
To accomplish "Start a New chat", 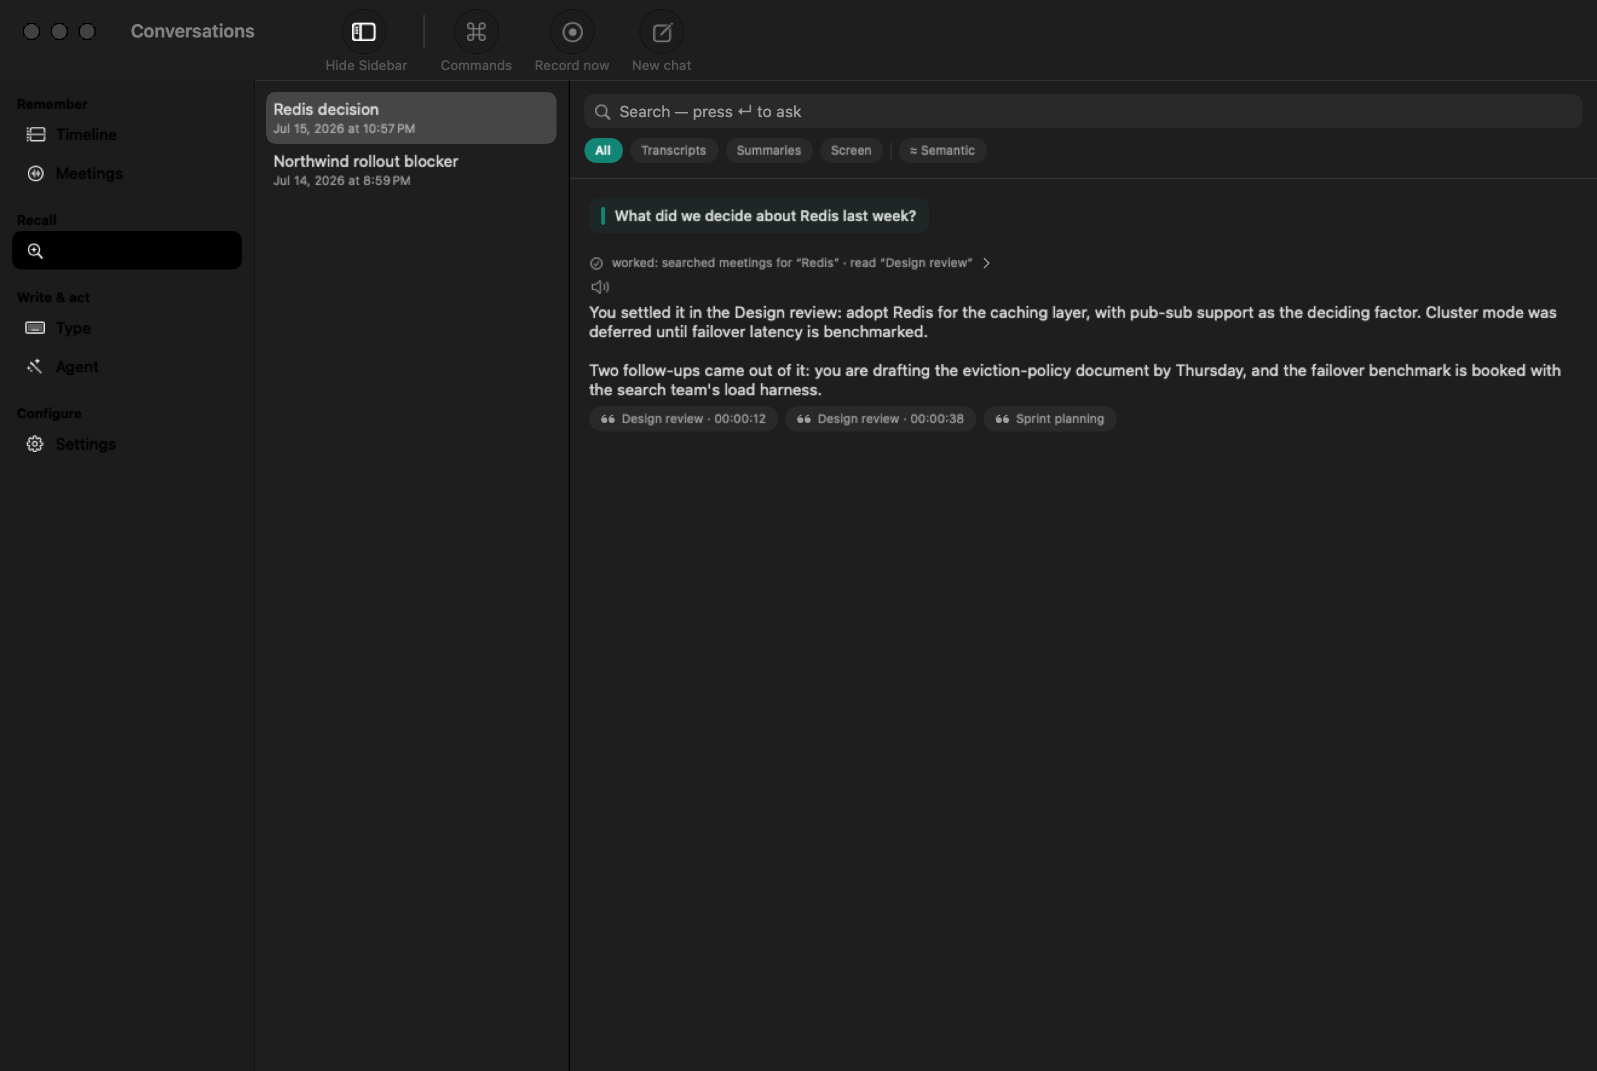I will (662, 31).
